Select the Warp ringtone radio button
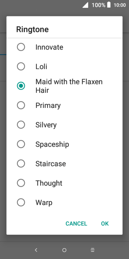 tap(21, 202)
